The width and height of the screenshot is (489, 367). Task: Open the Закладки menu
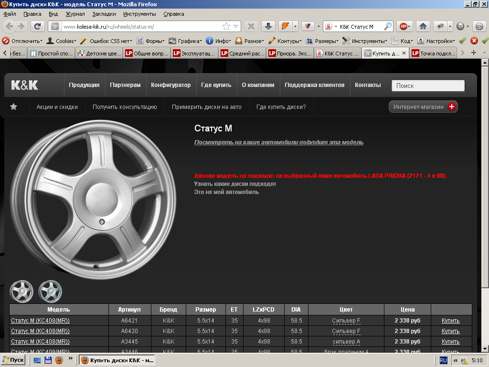tap(104, 14)
